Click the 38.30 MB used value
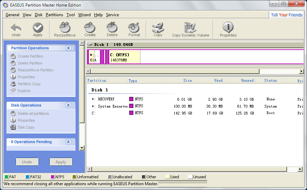 point(214,106)
